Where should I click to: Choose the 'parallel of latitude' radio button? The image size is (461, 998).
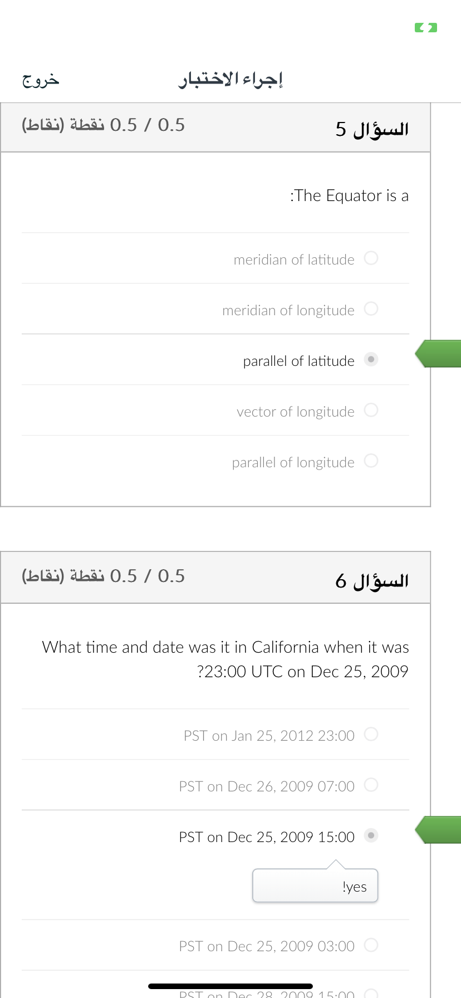(371, 359)
